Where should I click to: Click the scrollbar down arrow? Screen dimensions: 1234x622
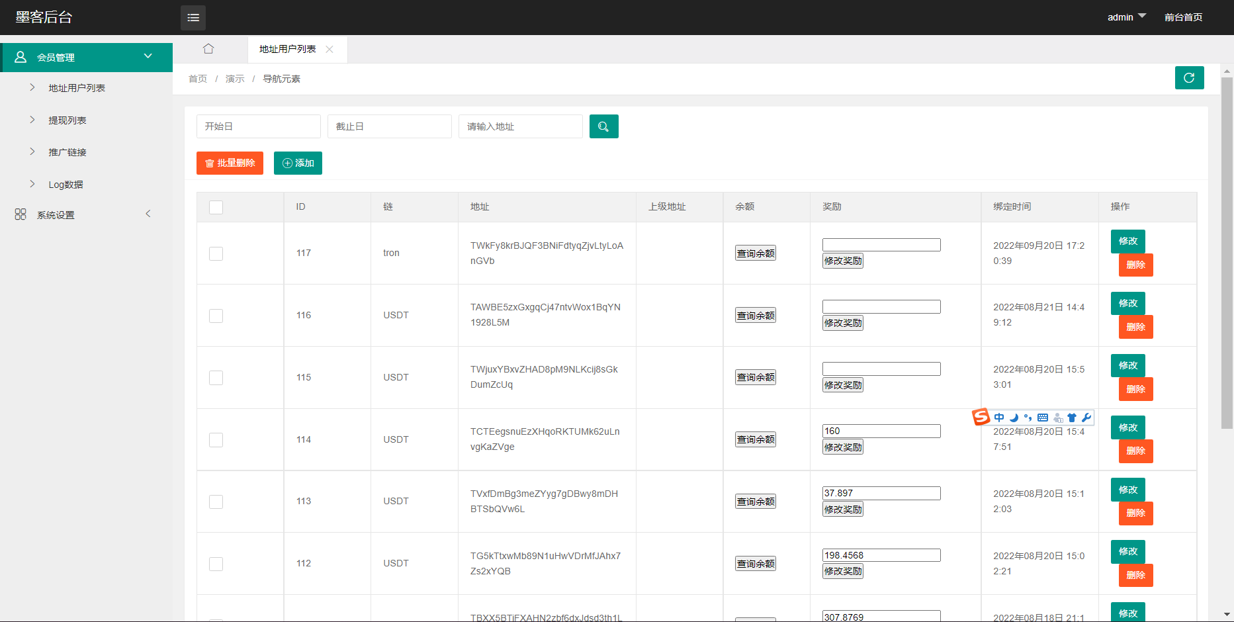(1227, 615)
